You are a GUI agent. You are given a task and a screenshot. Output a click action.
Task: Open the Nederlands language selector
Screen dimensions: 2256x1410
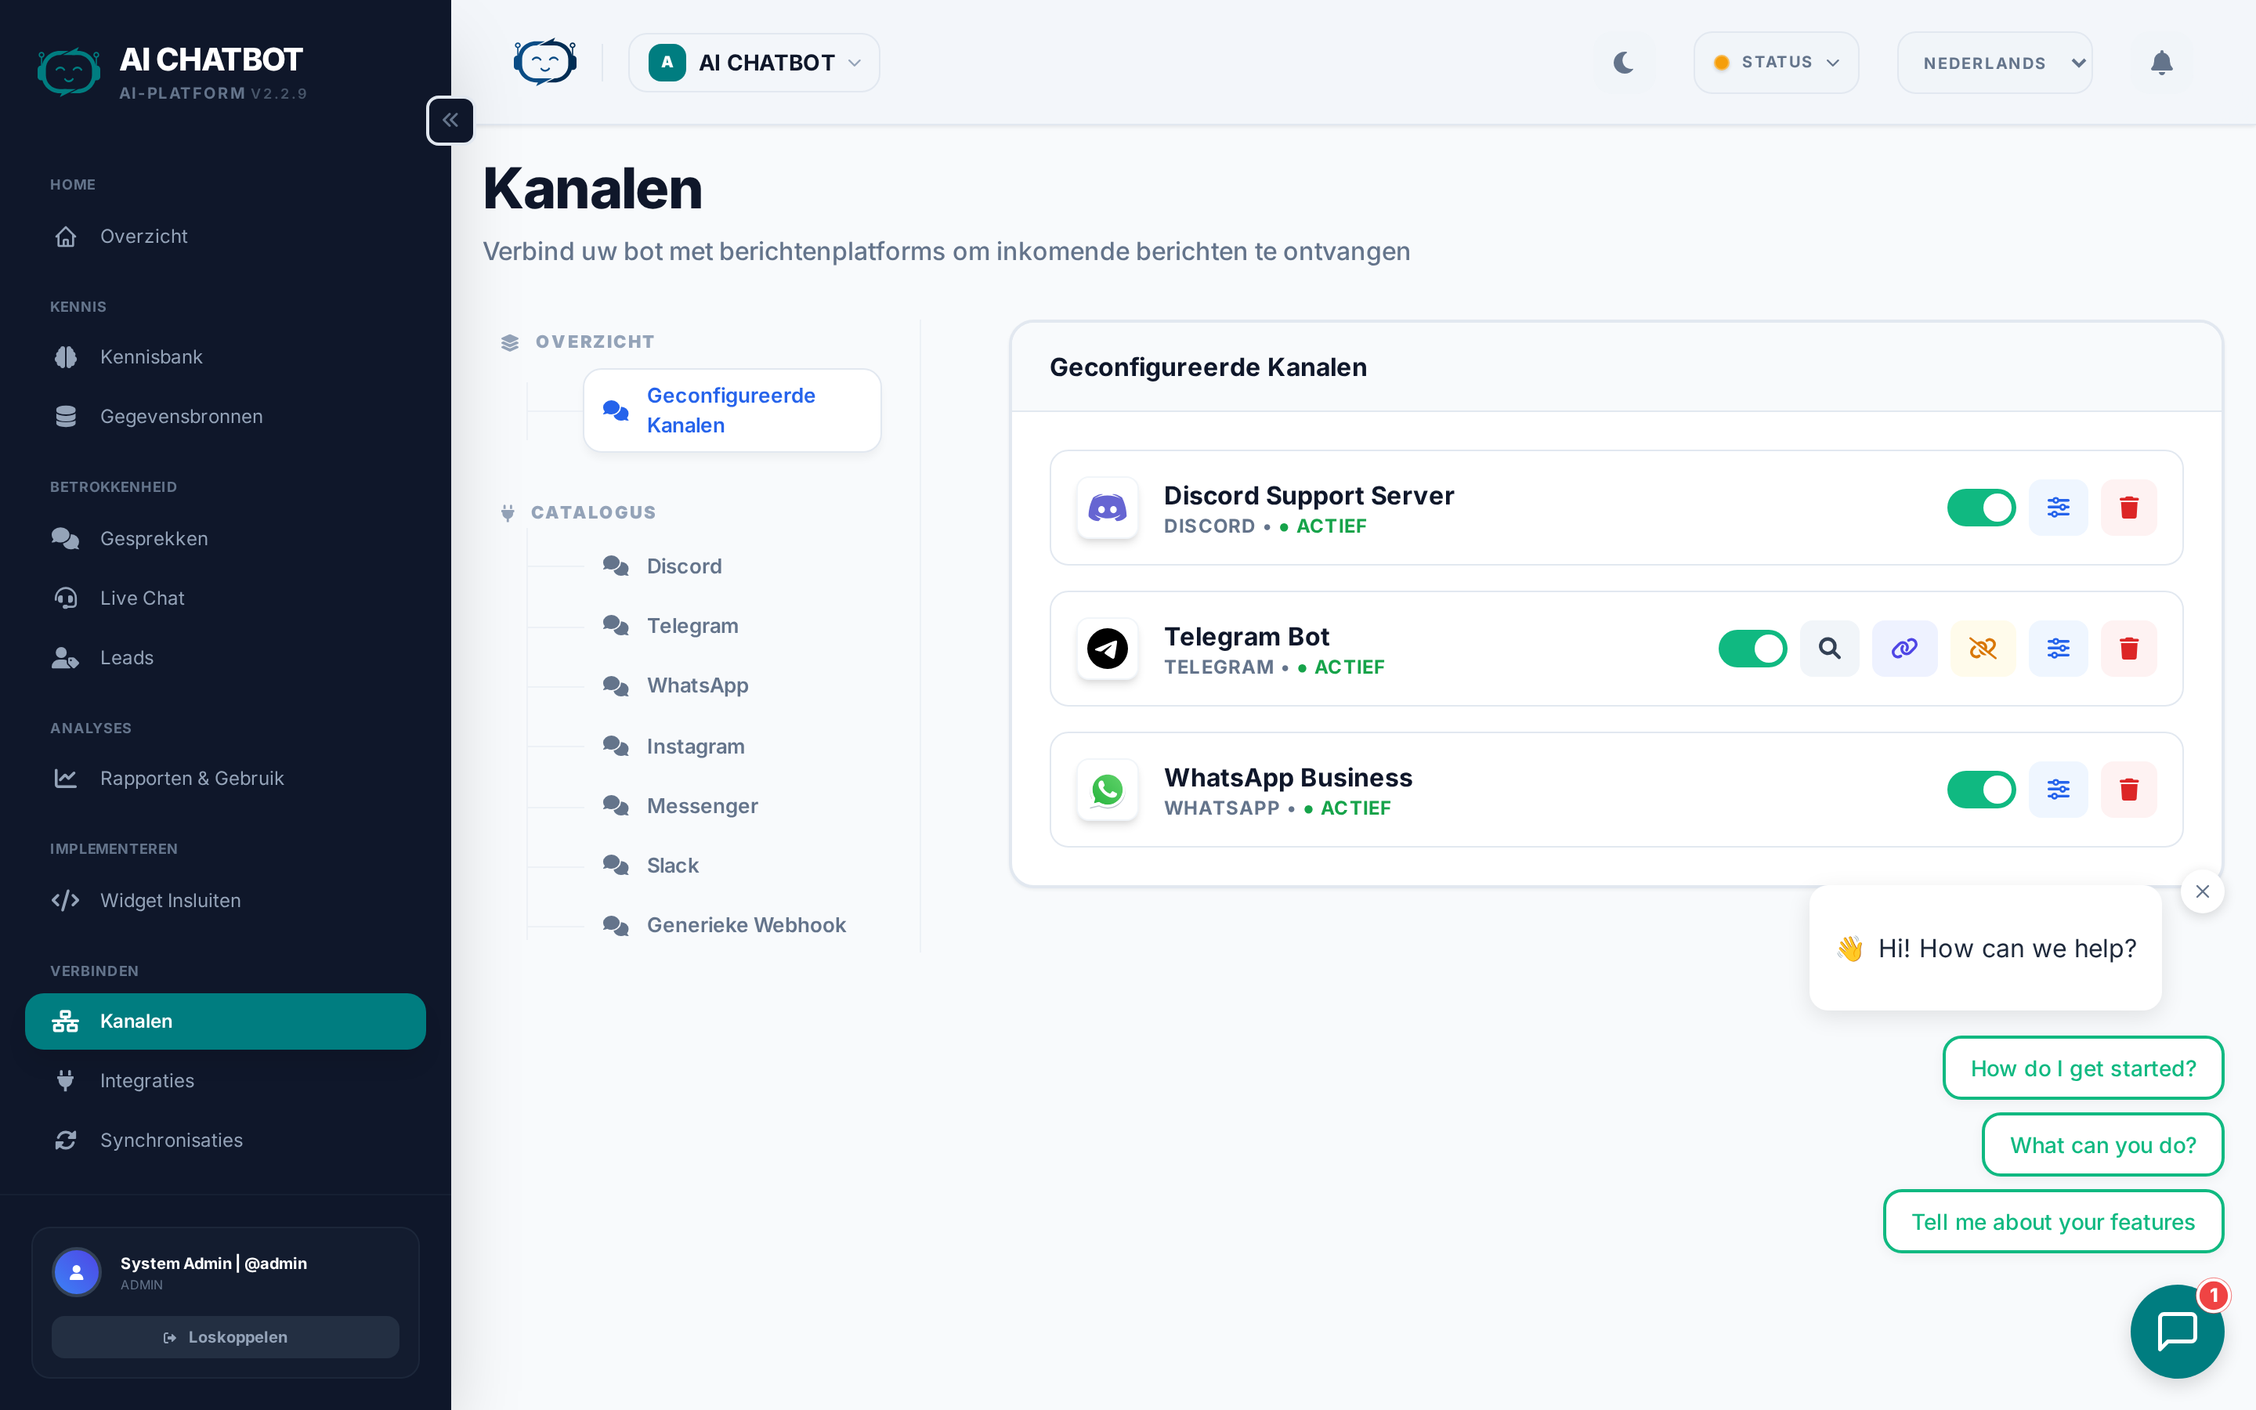(1994, 63)
